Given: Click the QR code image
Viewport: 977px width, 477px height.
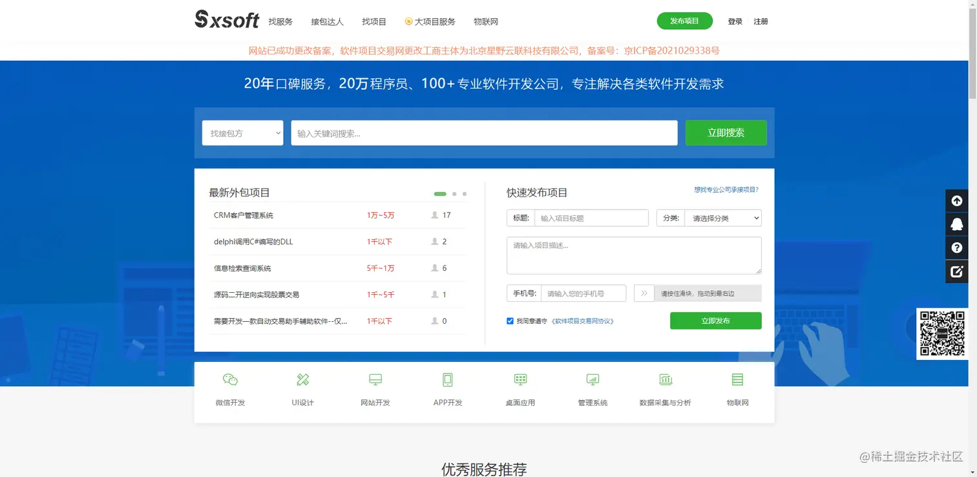Looking at the screenshot, I should 942,334.
